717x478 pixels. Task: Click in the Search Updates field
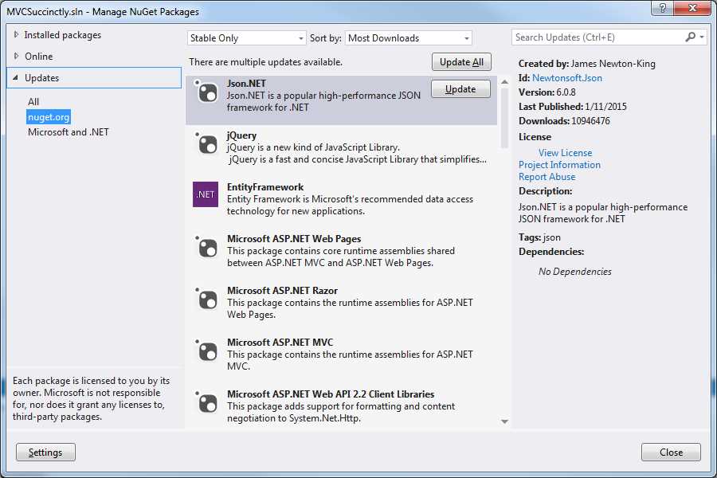(599, 37)
